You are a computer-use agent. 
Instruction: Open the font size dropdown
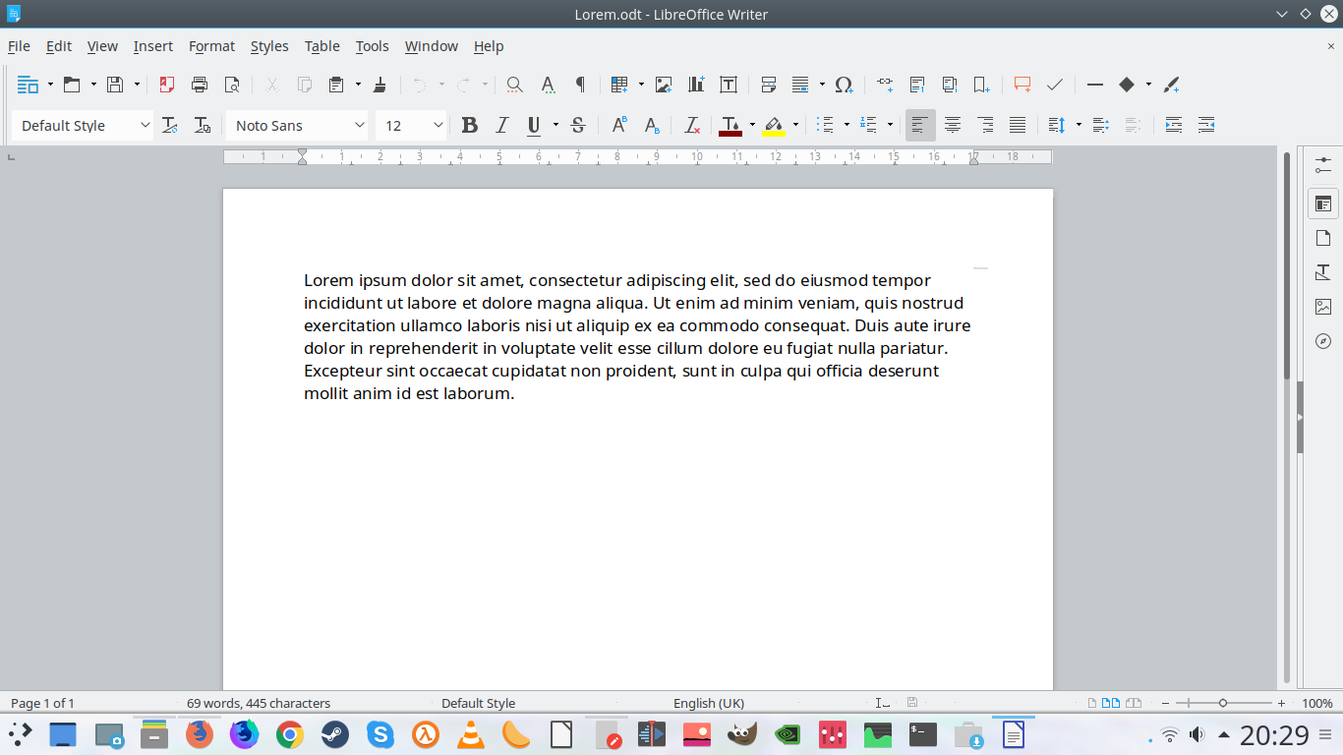[438, 125]
